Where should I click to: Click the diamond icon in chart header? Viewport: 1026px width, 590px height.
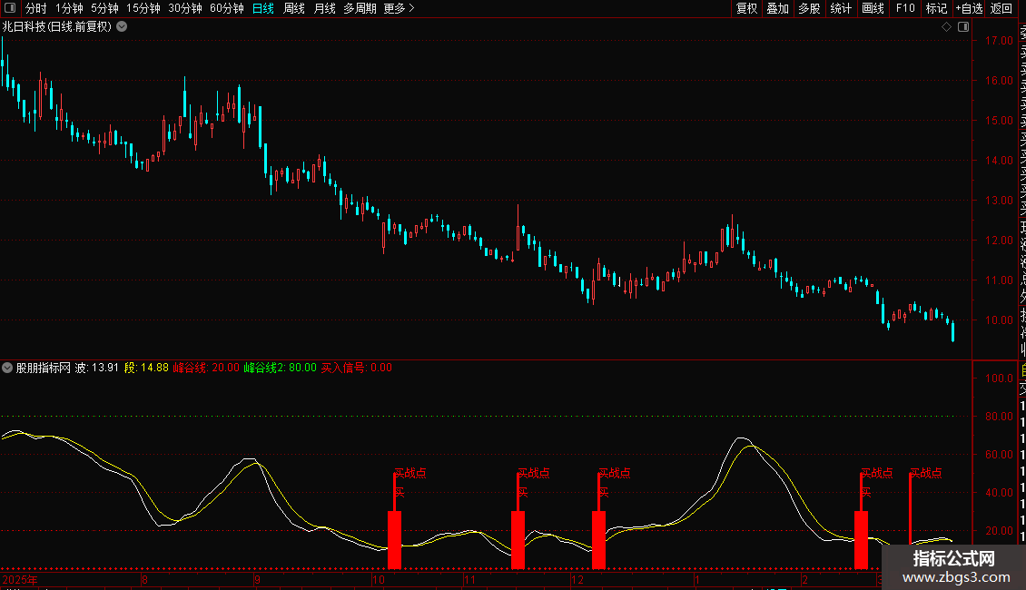tap(946, 27)
